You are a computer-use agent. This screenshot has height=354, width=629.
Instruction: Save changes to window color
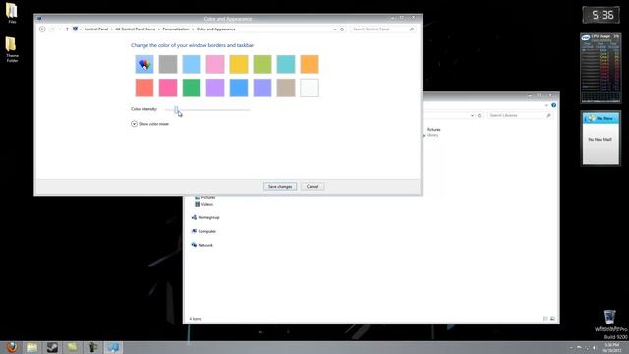click(x=280, y=187)
